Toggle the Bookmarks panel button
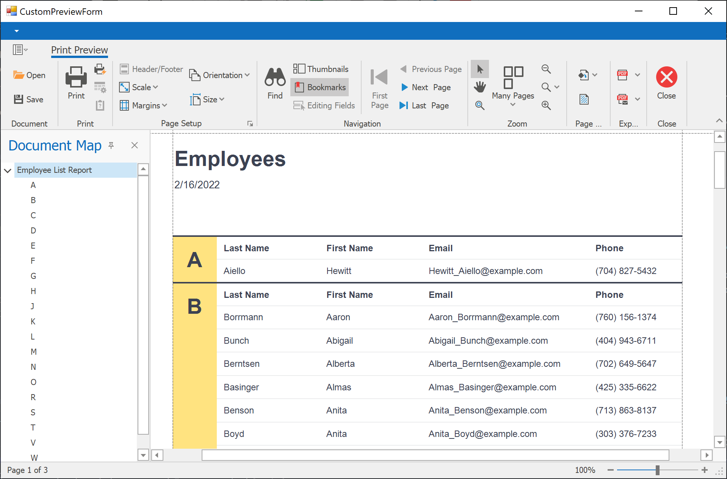727x479 pixels. click(x=320, y=87)
